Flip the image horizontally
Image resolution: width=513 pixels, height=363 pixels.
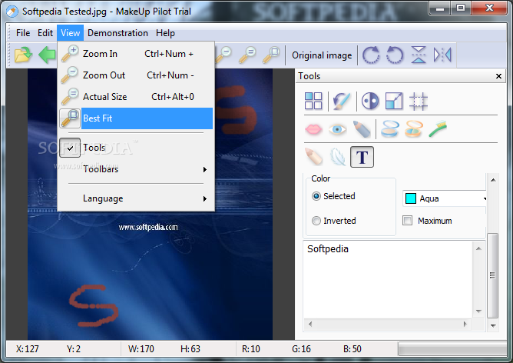coord(442,55)
